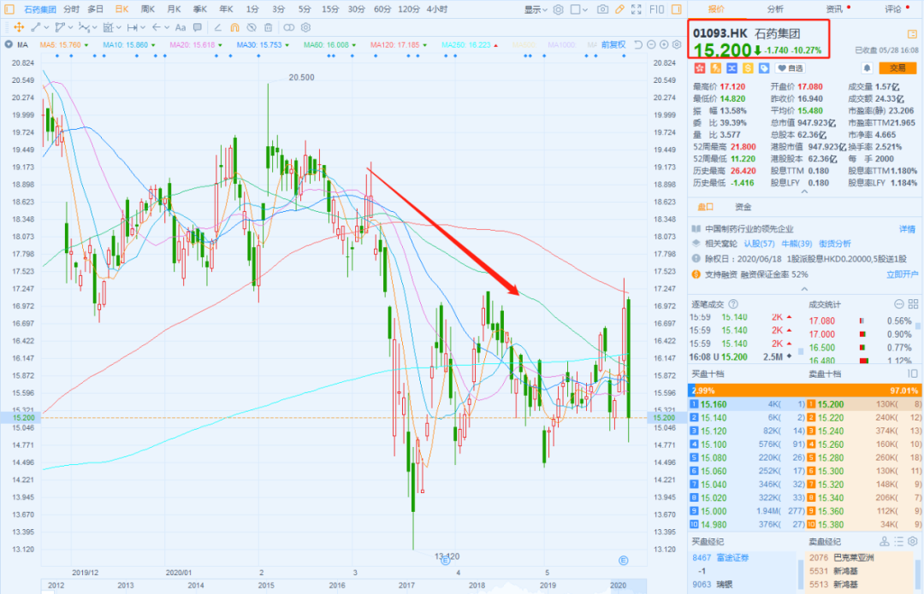Zoom in chart with plus icon

click(x=664, y=44)
